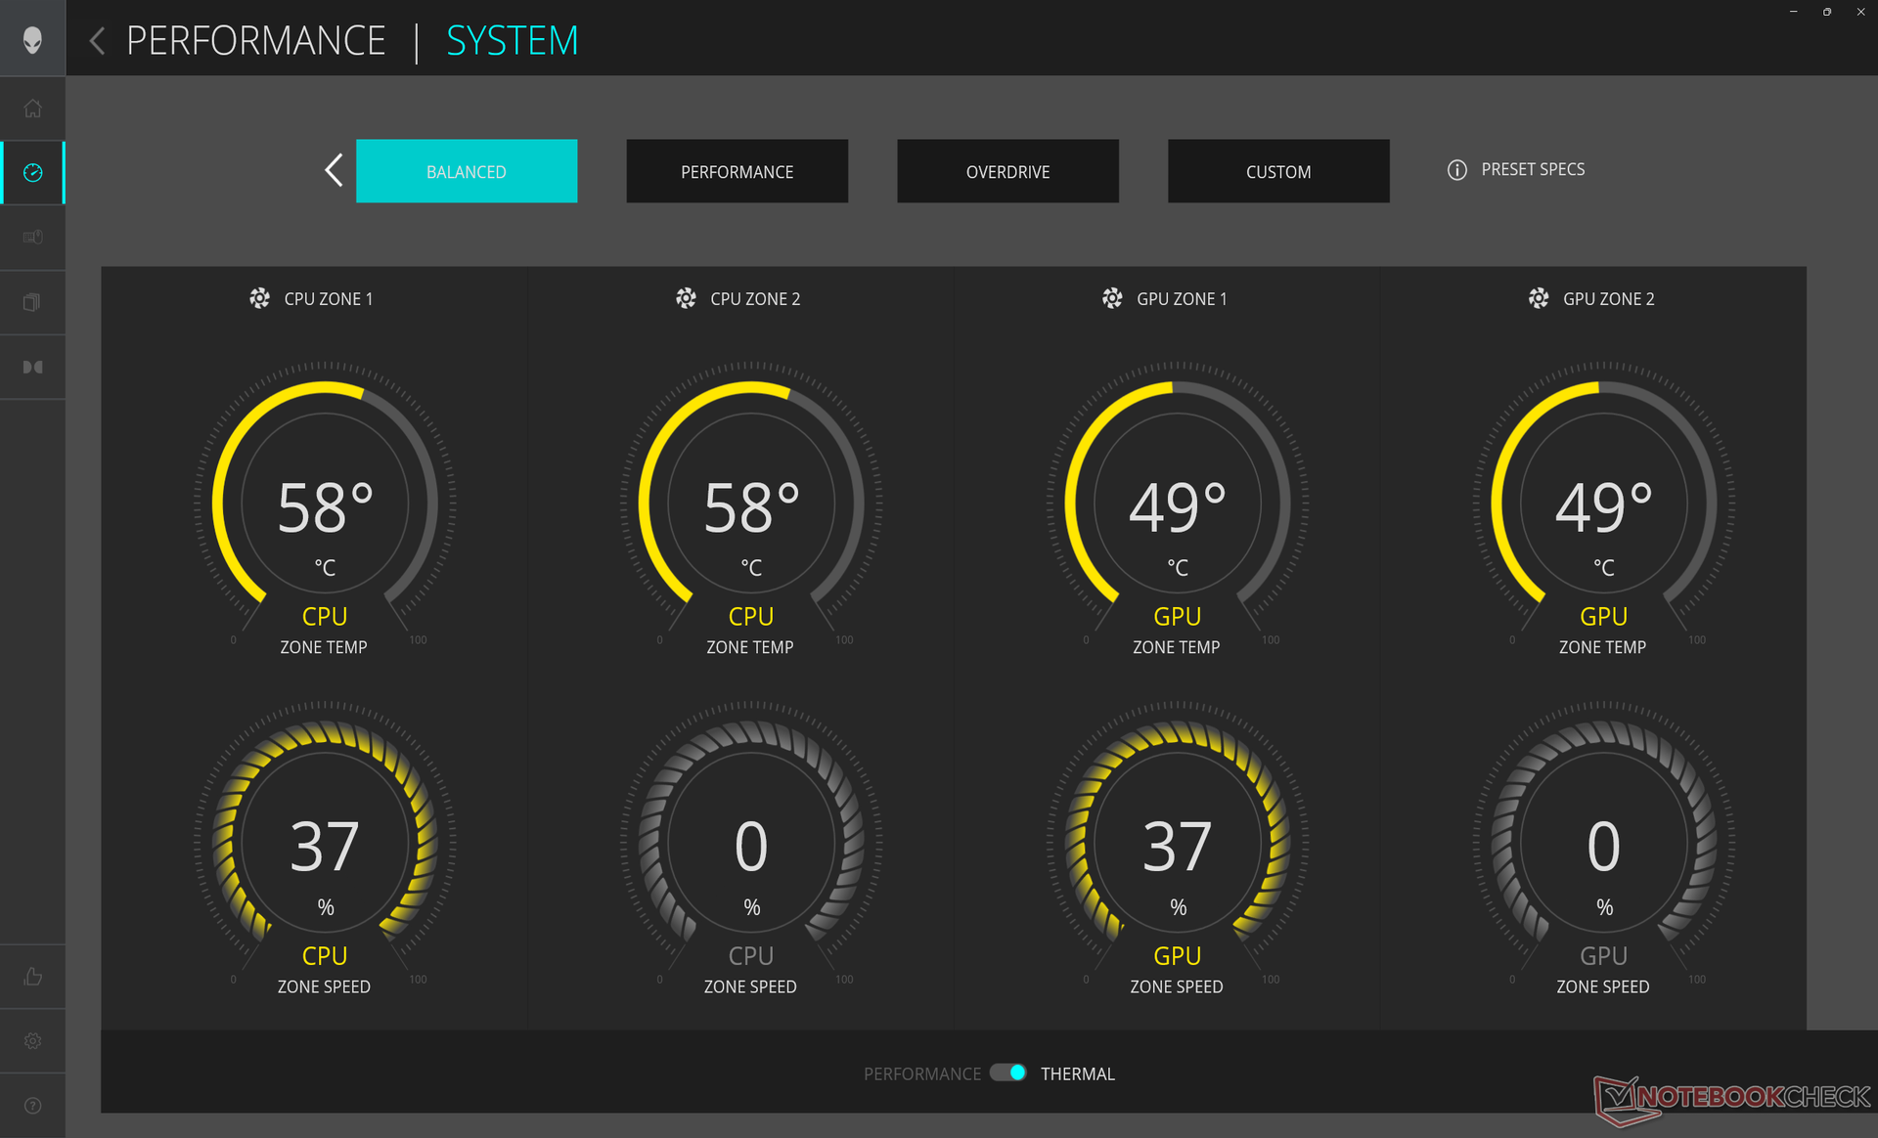Select the Balanced preset tab
Viewport: 1878px width, 1138px height.
tap(466, 171)
